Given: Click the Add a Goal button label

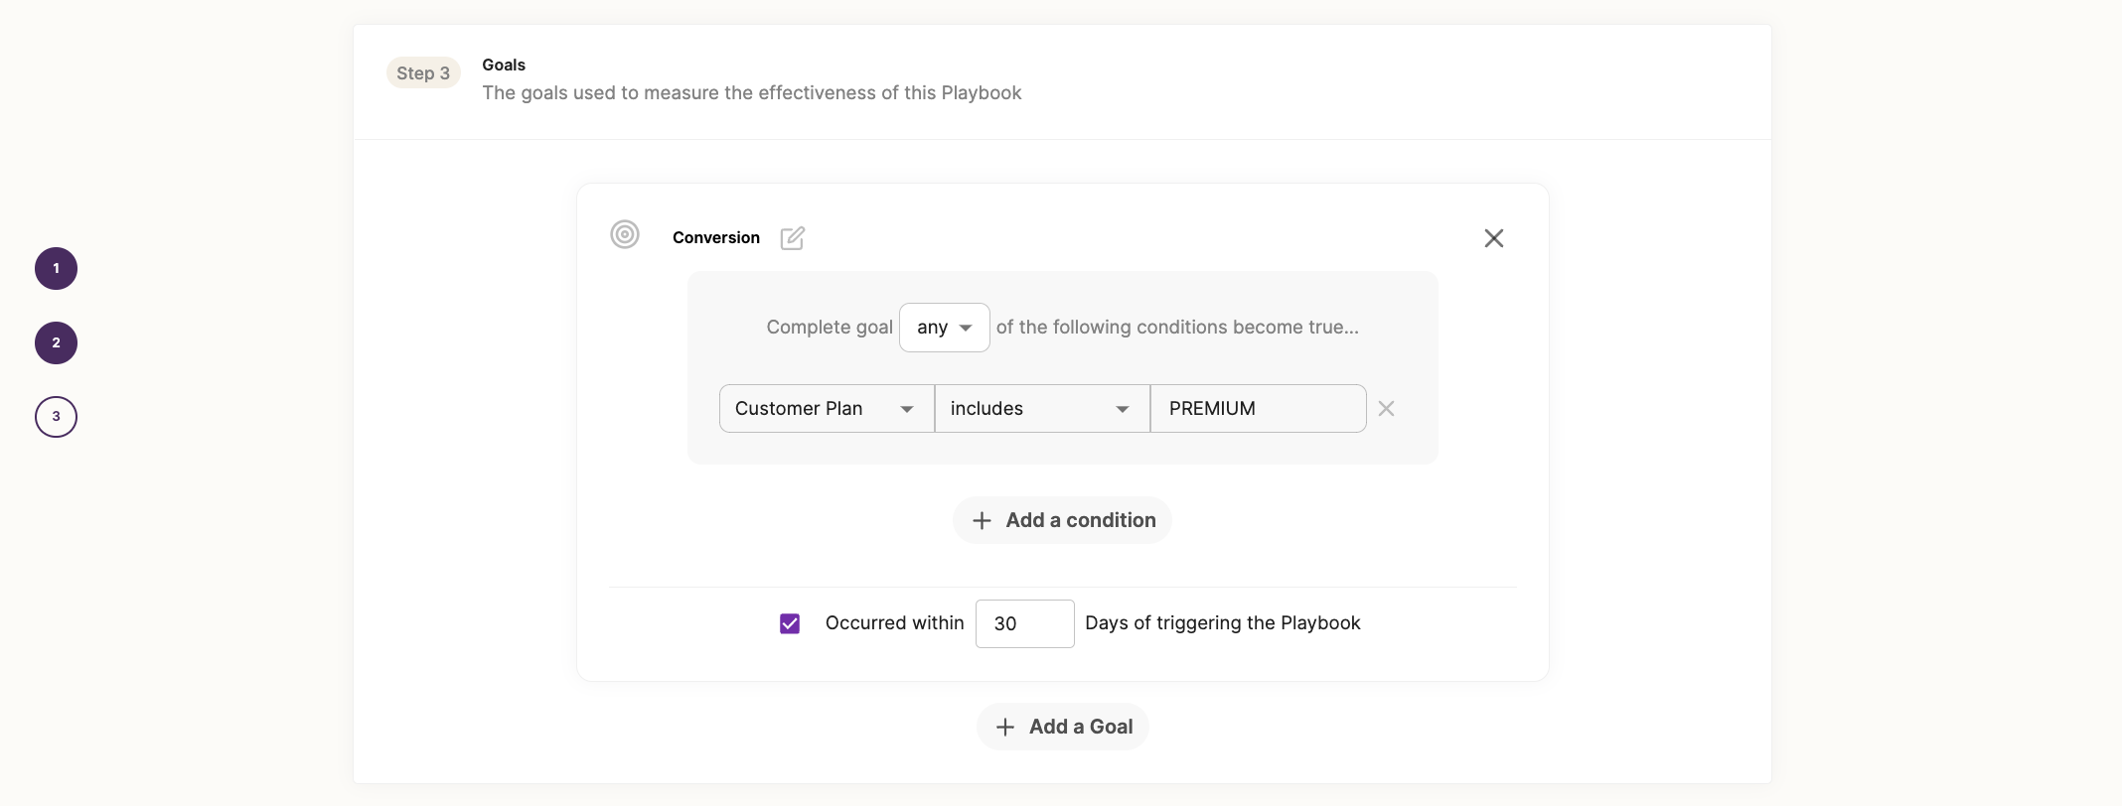Looking at the screenshot, I should point(1080,728).
